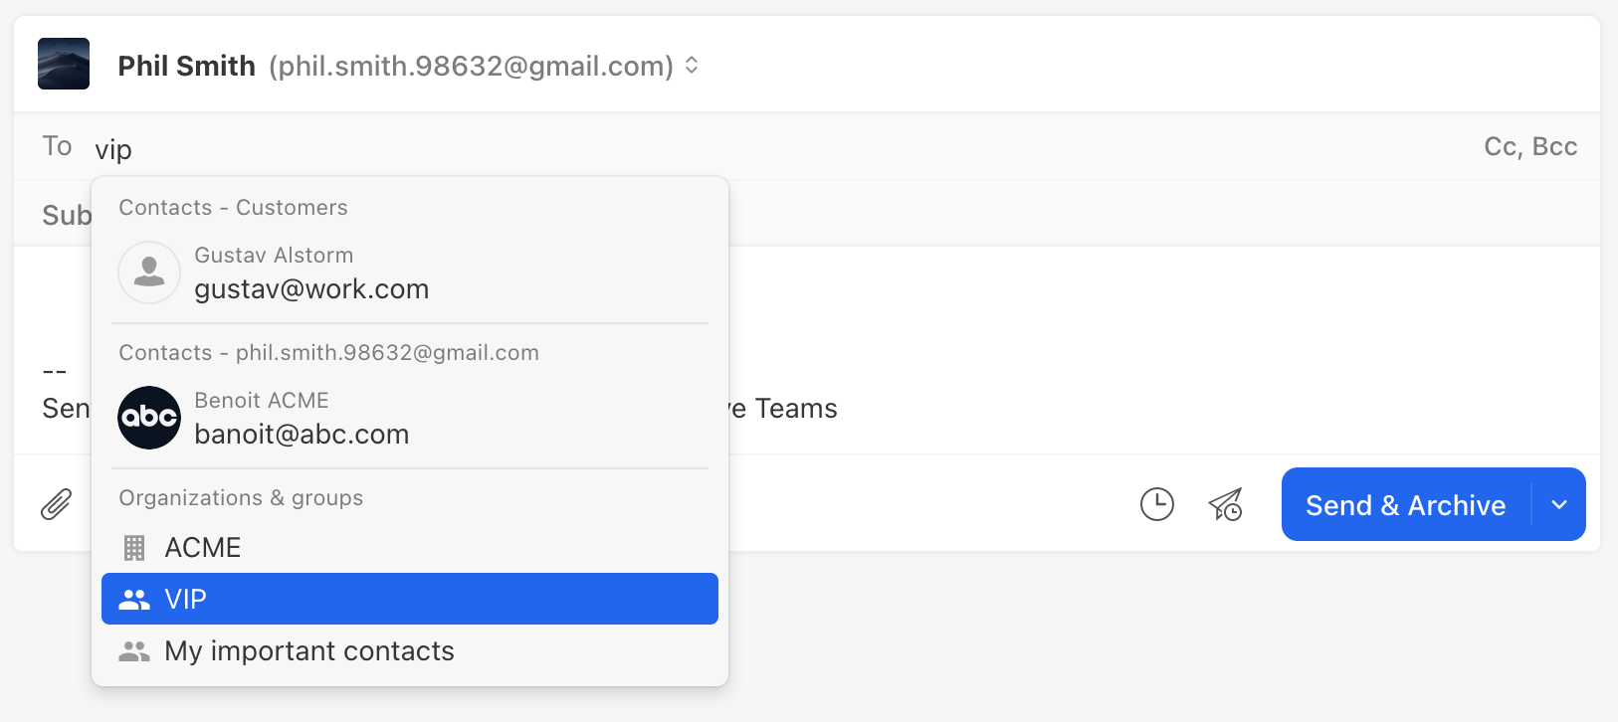
Task: Click the building icon next to ACME
Action: [133, 546]
